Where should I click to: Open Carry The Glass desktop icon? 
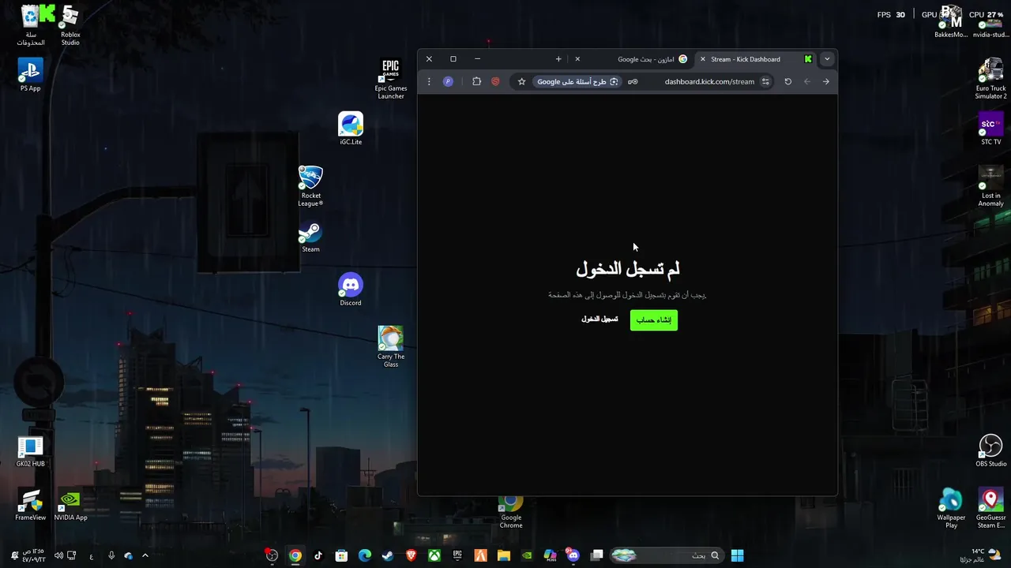coord(390,347)
